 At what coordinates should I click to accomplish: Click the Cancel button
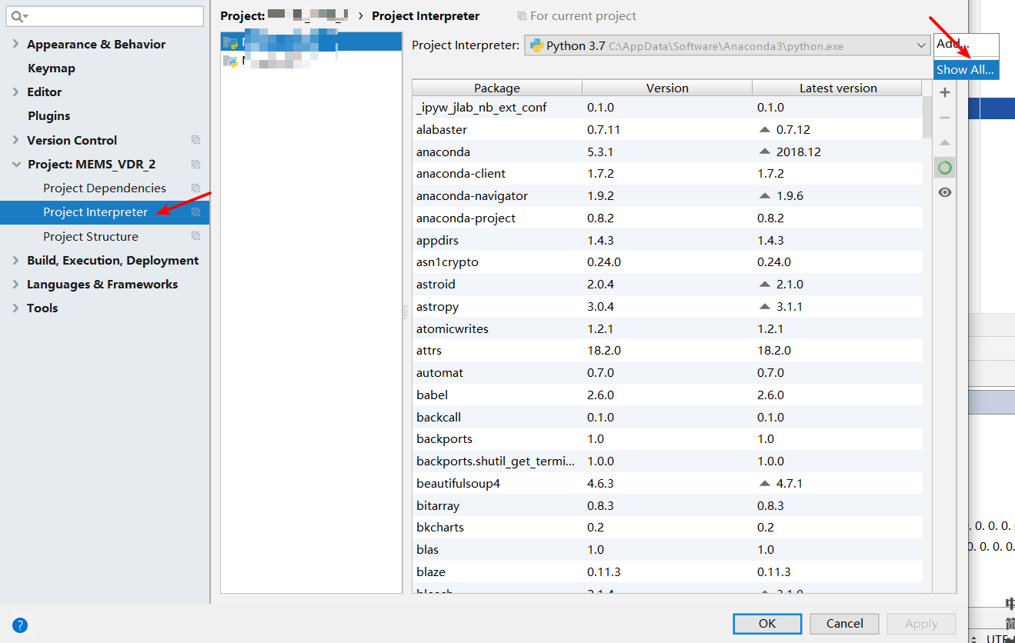tap(845, 623)
